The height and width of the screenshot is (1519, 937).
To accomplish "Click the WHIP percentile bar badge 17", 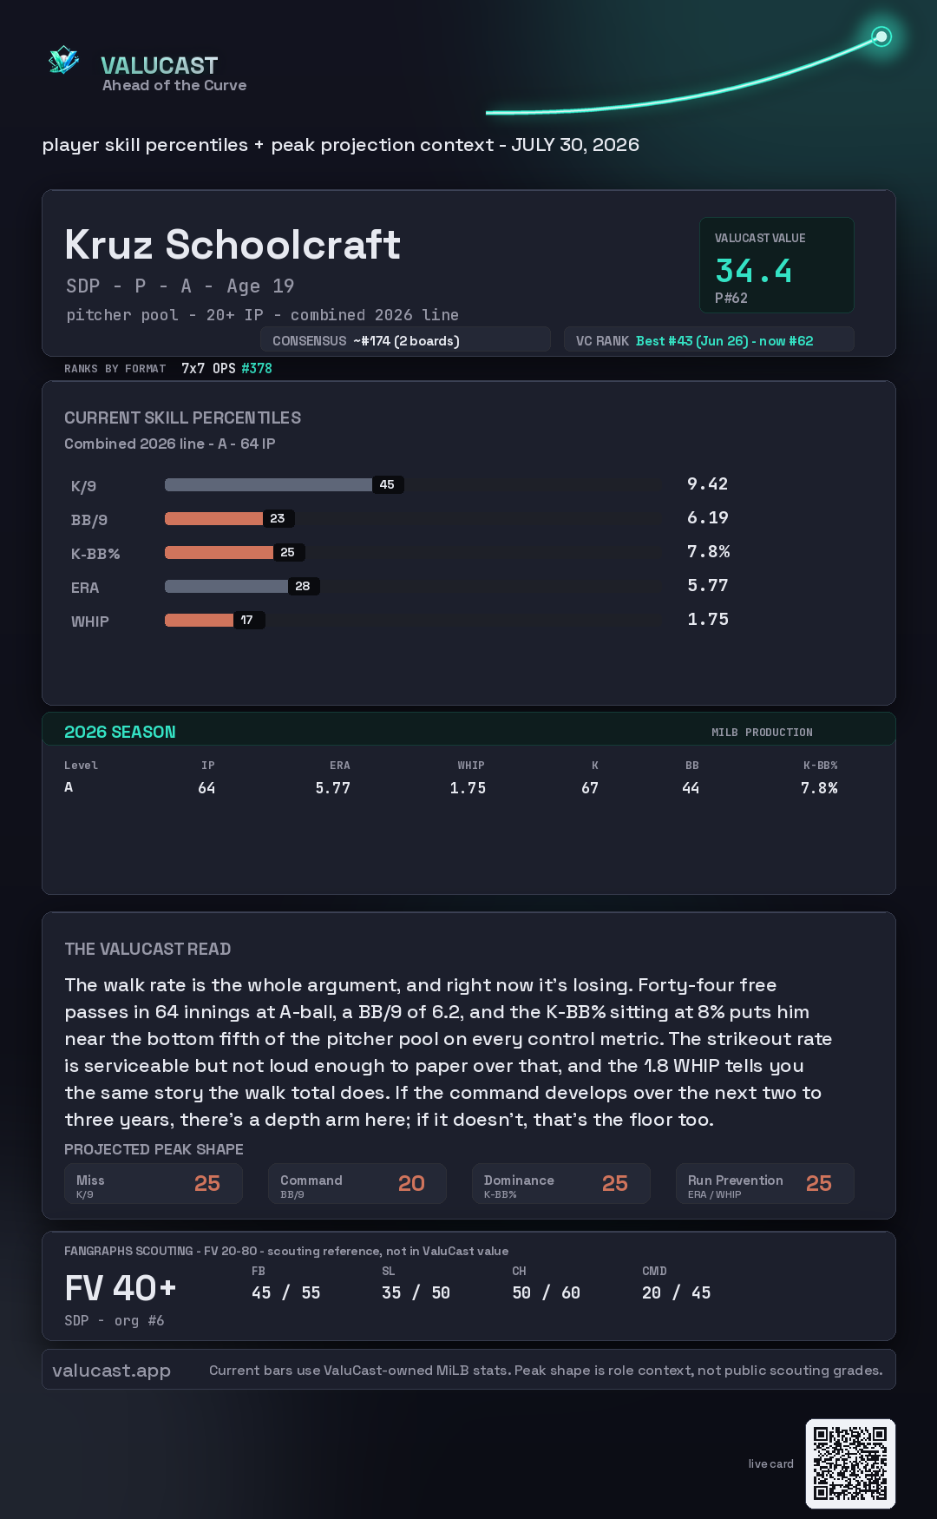I will (248, 620).
